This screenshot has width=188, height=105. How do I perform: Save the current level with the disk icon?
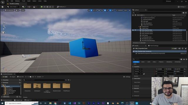[x=3, y=7]
